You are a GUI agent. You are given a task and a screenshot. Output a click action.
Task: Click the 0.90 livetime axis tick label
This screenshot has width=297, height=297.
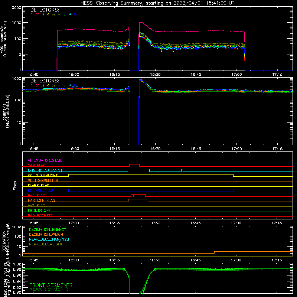[17, 292]
